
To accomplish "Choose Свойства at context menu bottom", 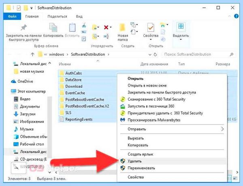I will [172, 177].
